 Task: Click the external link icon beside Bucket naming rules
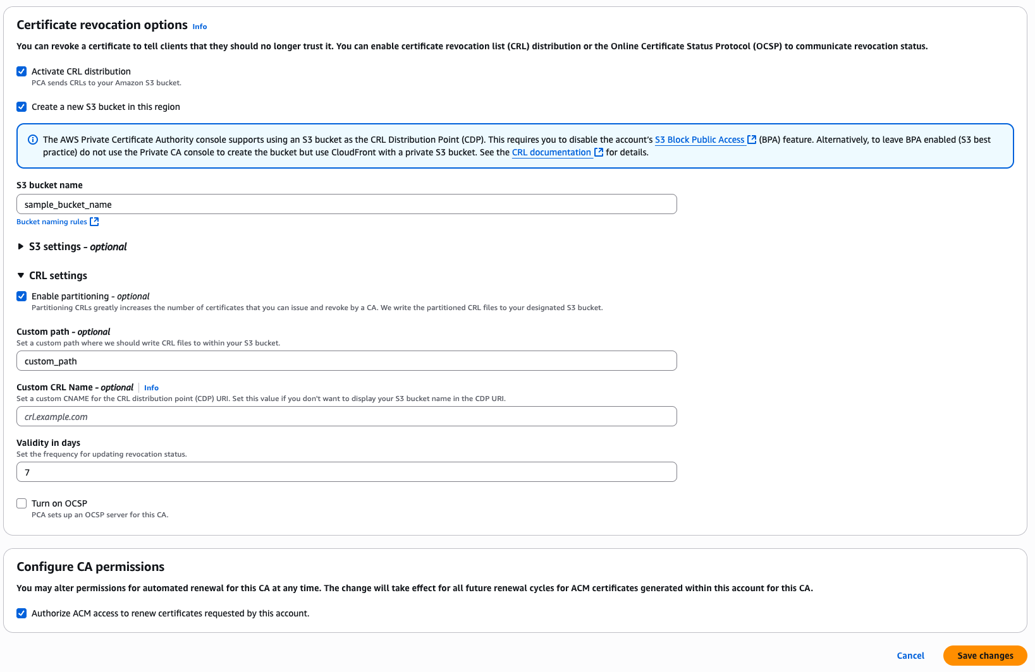click(94, 221)
